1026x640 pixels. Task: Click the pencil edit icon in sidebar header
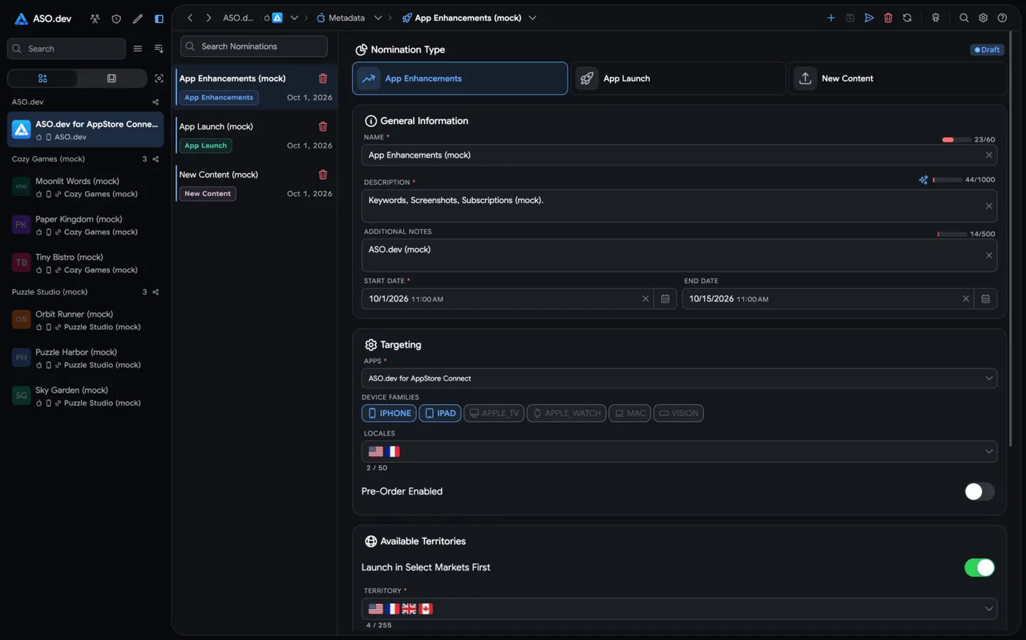point(138,19)
